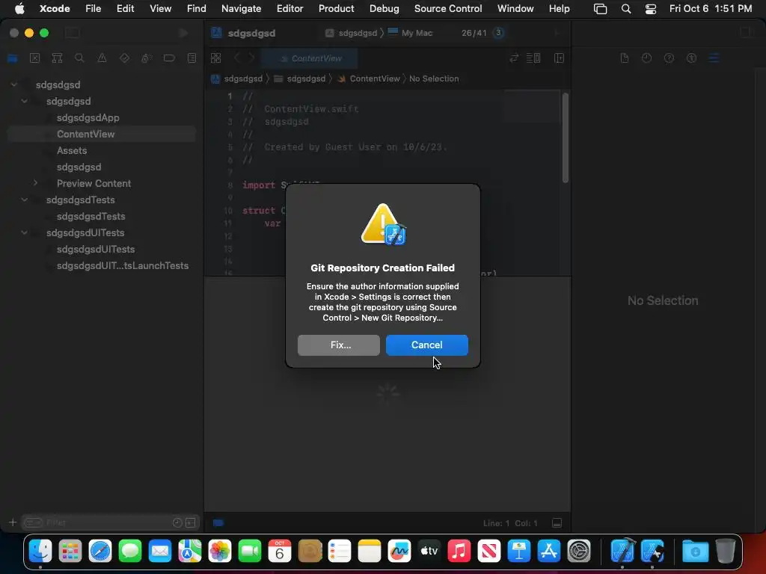Click the Fix... button in the dialog

click(x=339, y=345)
